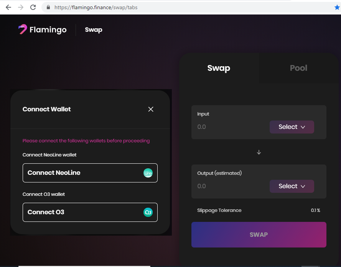The height and width of the screenshot is (267, 341).
Task: Click the 0.1% slippage tolerance value
Action: pyautogui.click(x=315, y=210)
